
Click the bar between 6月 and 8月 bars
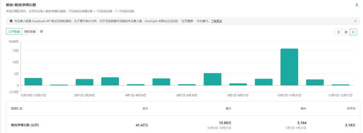pyautogui.click(x=212, y=79)
